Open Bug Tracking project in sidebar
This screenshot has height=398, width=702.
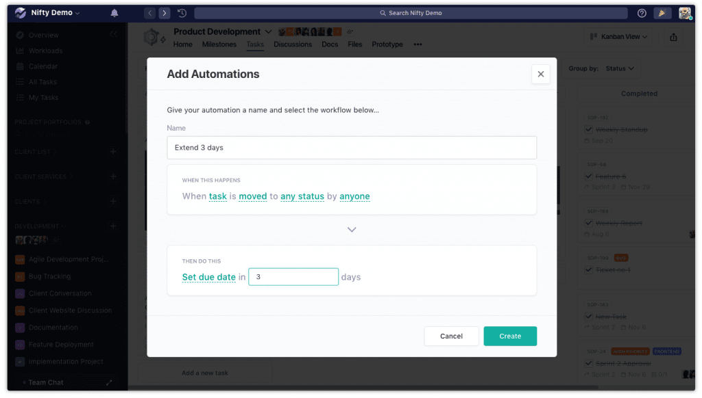pyautogui.click(x=49, y=276)
